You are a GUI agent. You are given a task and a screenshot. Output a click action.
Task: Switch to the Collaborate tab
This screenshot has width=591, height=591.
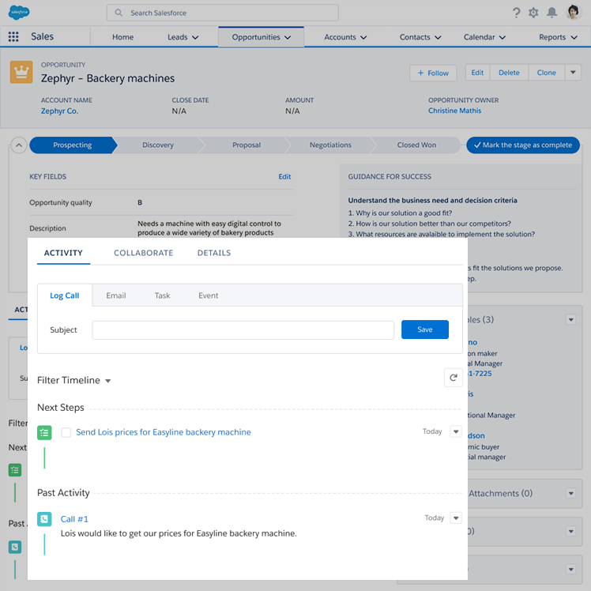pos(144,253)
